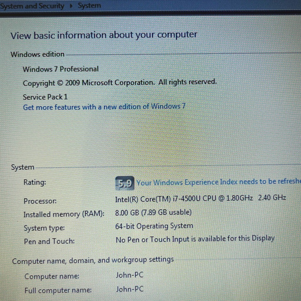Click the Rating label
Image resolution: width=301 pixels, height=301 pixels.
35,182
